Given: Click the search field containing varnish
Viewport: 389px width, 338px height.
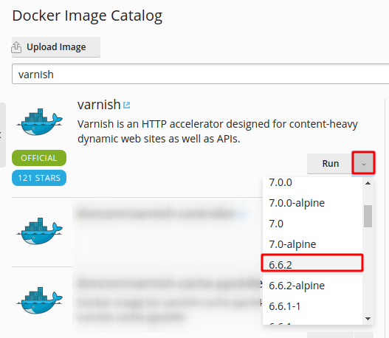Looking at the screenshot, I should click(x=201, y=74).
